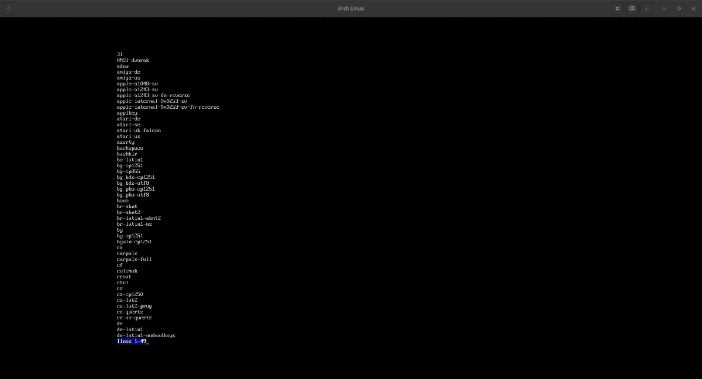Close the Arch Linux window
This screenshot has height=379, width=702.
click(x=693, y=8)
